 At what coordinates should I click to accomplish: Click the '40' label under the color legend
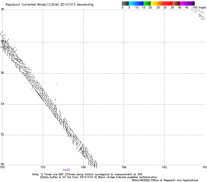coord(180,7)
